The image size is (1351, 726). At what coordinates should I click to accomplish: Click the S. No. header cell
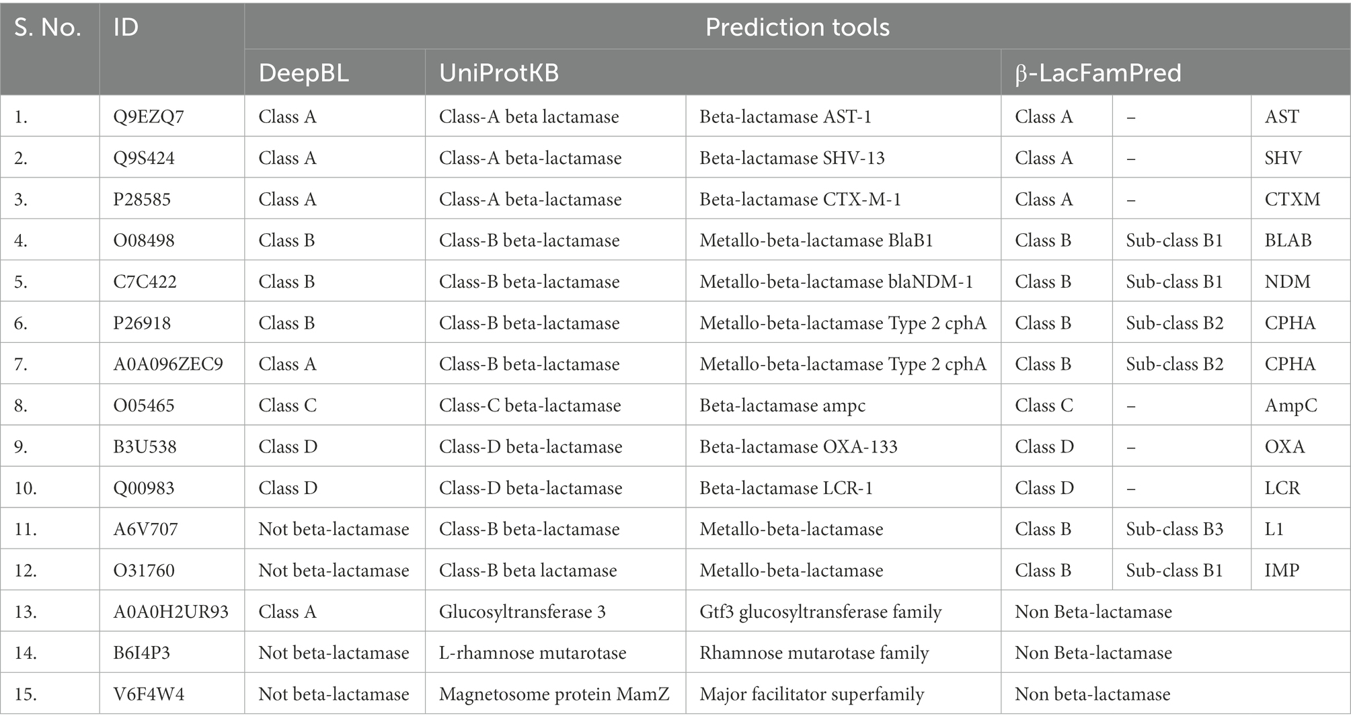point(50,49)
